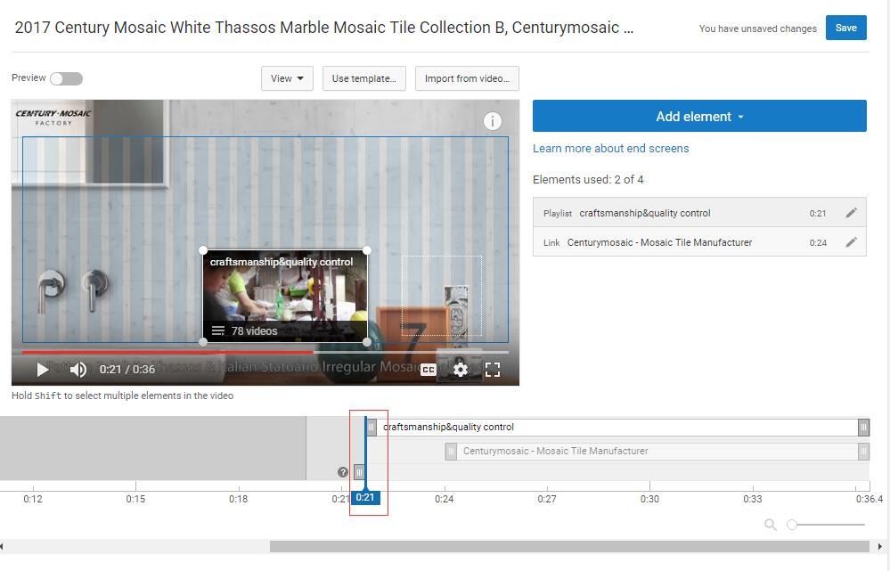Click the 0:30 timeline ruler label
890x571 pixels.
coord(649,499)
